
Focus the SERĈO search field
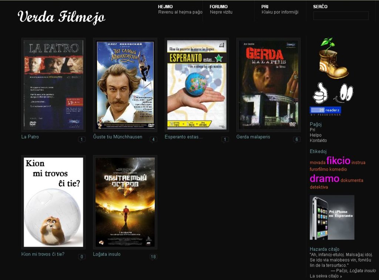click(x=341, y=16)
